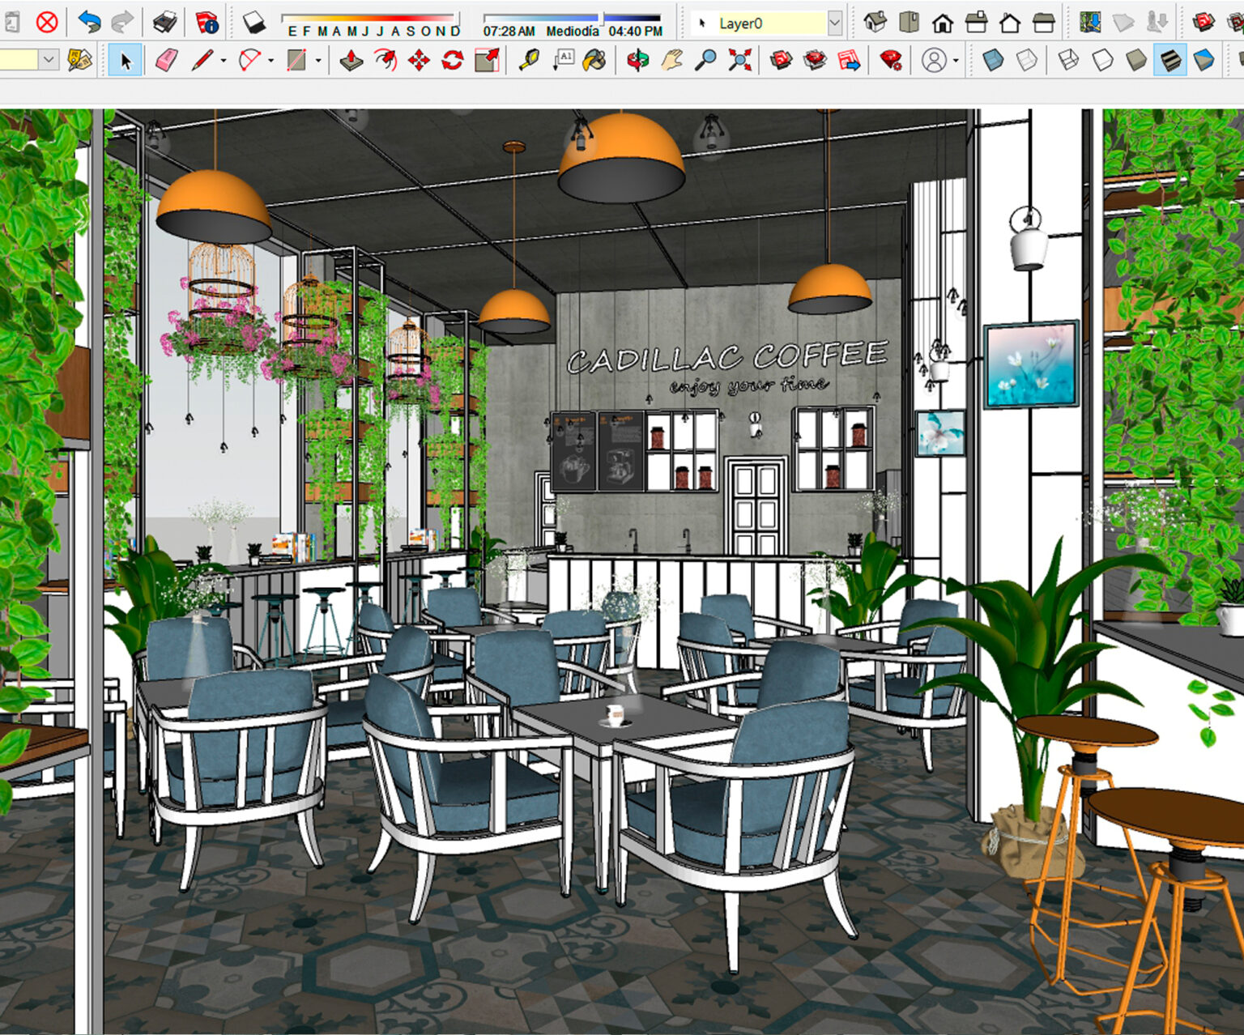
Task: Pick the Tape Measure tool
Action: pyautogui.click(x=529, y=60)
